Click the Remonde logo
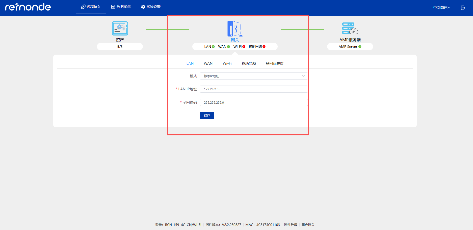Viewport: 473px width, 230px height. (x=28, y=7)
